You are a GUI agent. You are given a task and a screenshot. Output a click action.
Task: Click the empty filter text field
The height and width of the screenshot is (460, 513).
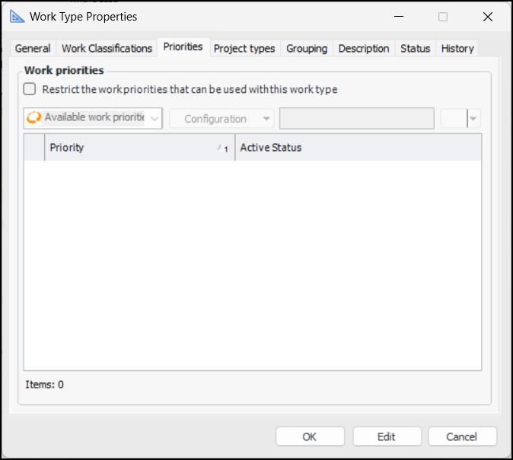(x=357, y=119)
